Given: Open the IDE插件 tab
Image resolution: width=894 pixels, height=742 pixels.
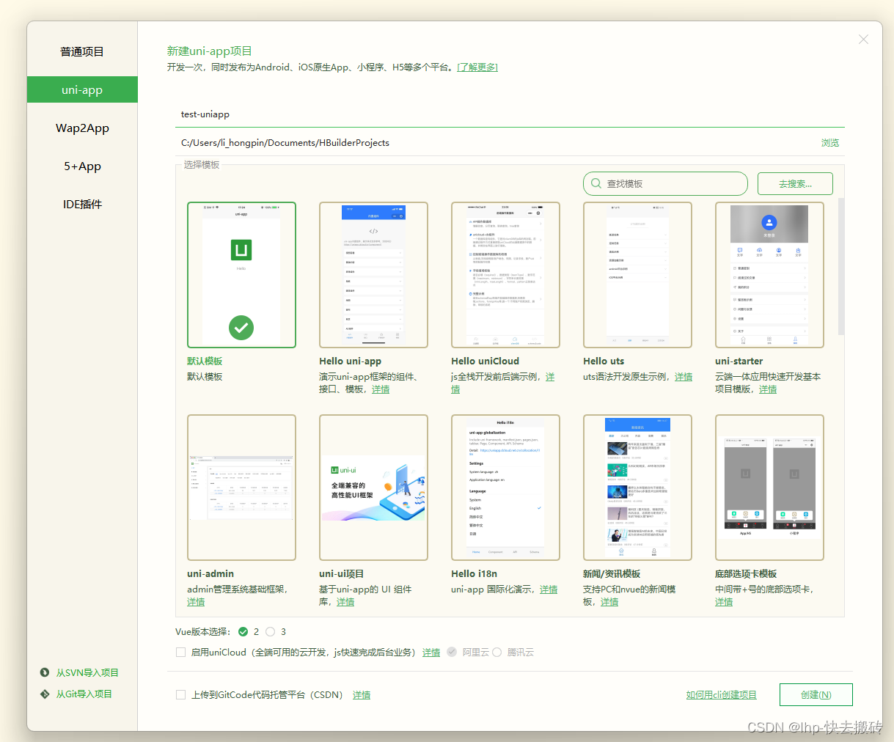Looking at the screenshot, I should [x=82, y=204].
